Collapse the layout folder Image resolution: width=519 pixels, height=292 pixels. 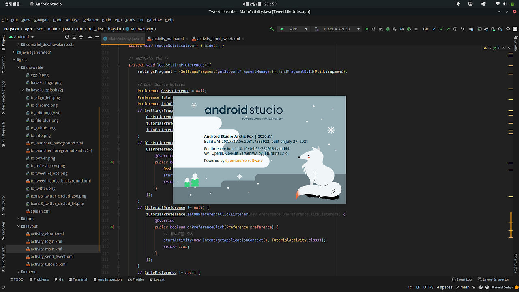click(x=18, y=226)
